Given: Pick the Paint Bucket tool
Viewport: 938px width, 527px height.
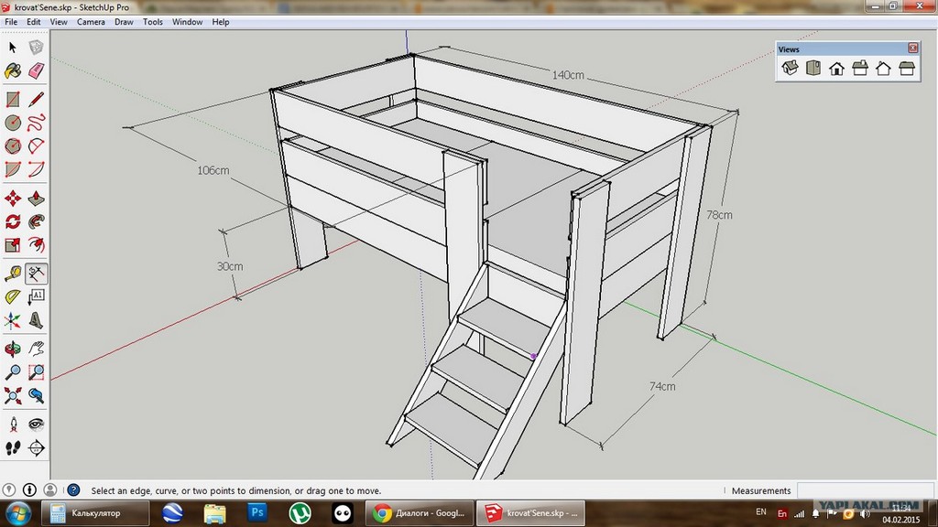Looking at the screenshot, I should [x=13, y=70].
